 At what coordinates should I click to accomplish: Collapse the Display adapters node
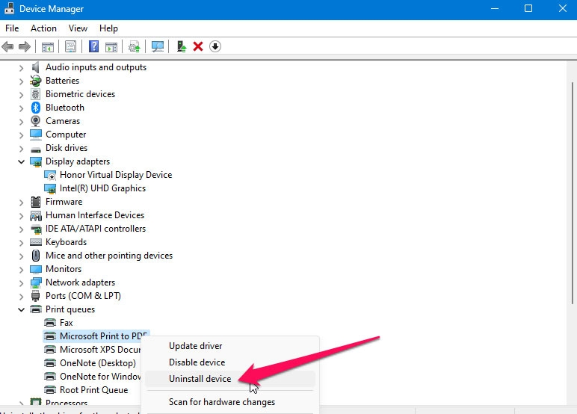(x=22, y=161)
